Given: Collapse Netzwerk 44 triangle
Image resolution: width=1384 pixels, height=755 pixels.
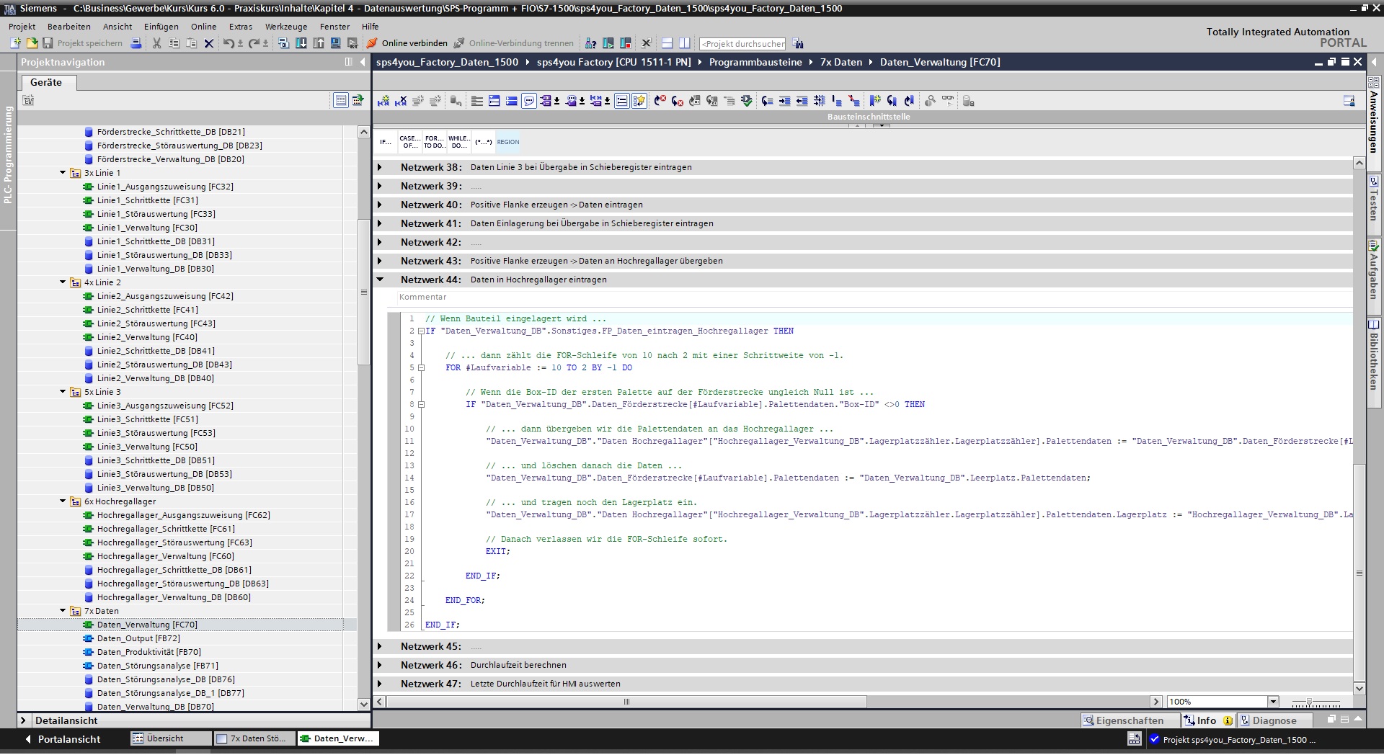Looking at the screenshot, I should point(380,280).
